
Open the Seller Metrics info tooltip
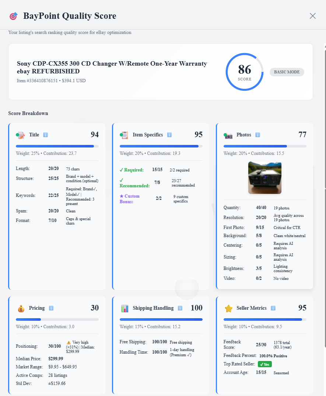tap(273, 308)
